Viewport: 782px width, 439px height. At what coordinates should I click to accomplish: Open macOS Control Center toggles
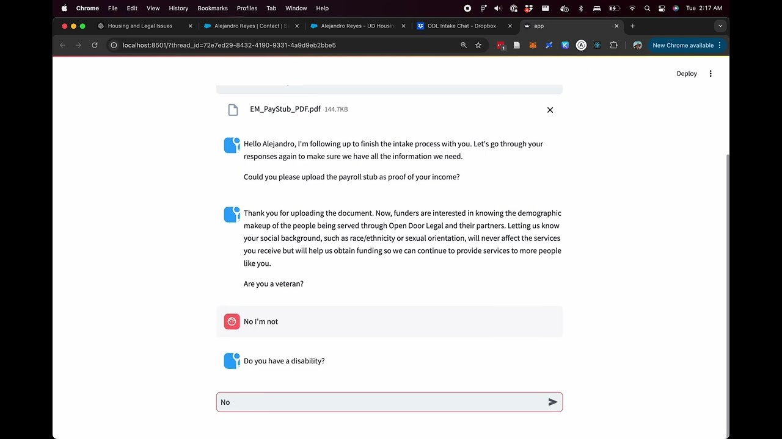tap(662, 9)
